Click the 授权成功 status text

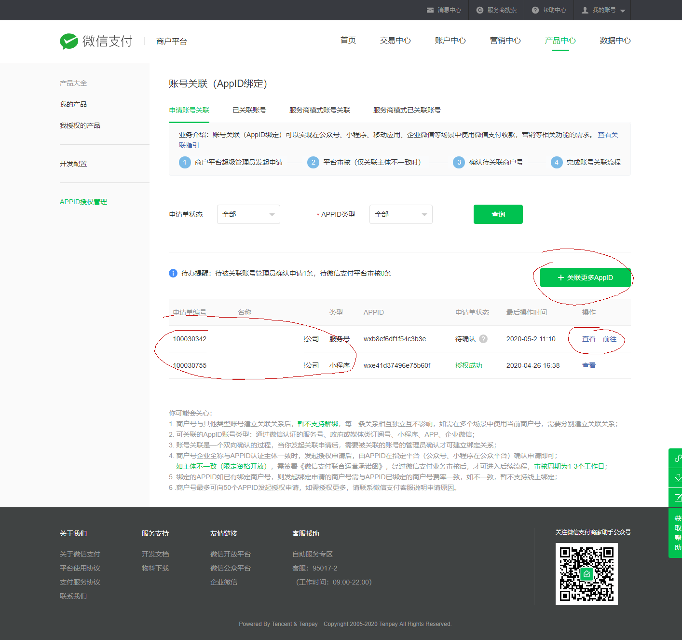[x=469, y=365]
